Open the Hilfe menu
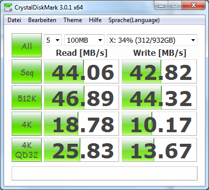The width and height of the screenshot is (209, 190). coord(95,20)
